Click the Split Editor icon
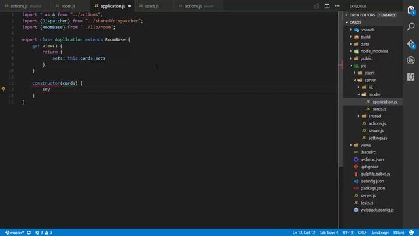The height and width of the screenshot is (236, 419). pyautogui.click(x=327, y=6)
